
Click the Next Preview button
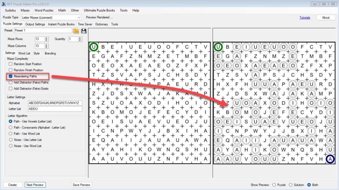(x=35, y=185)
